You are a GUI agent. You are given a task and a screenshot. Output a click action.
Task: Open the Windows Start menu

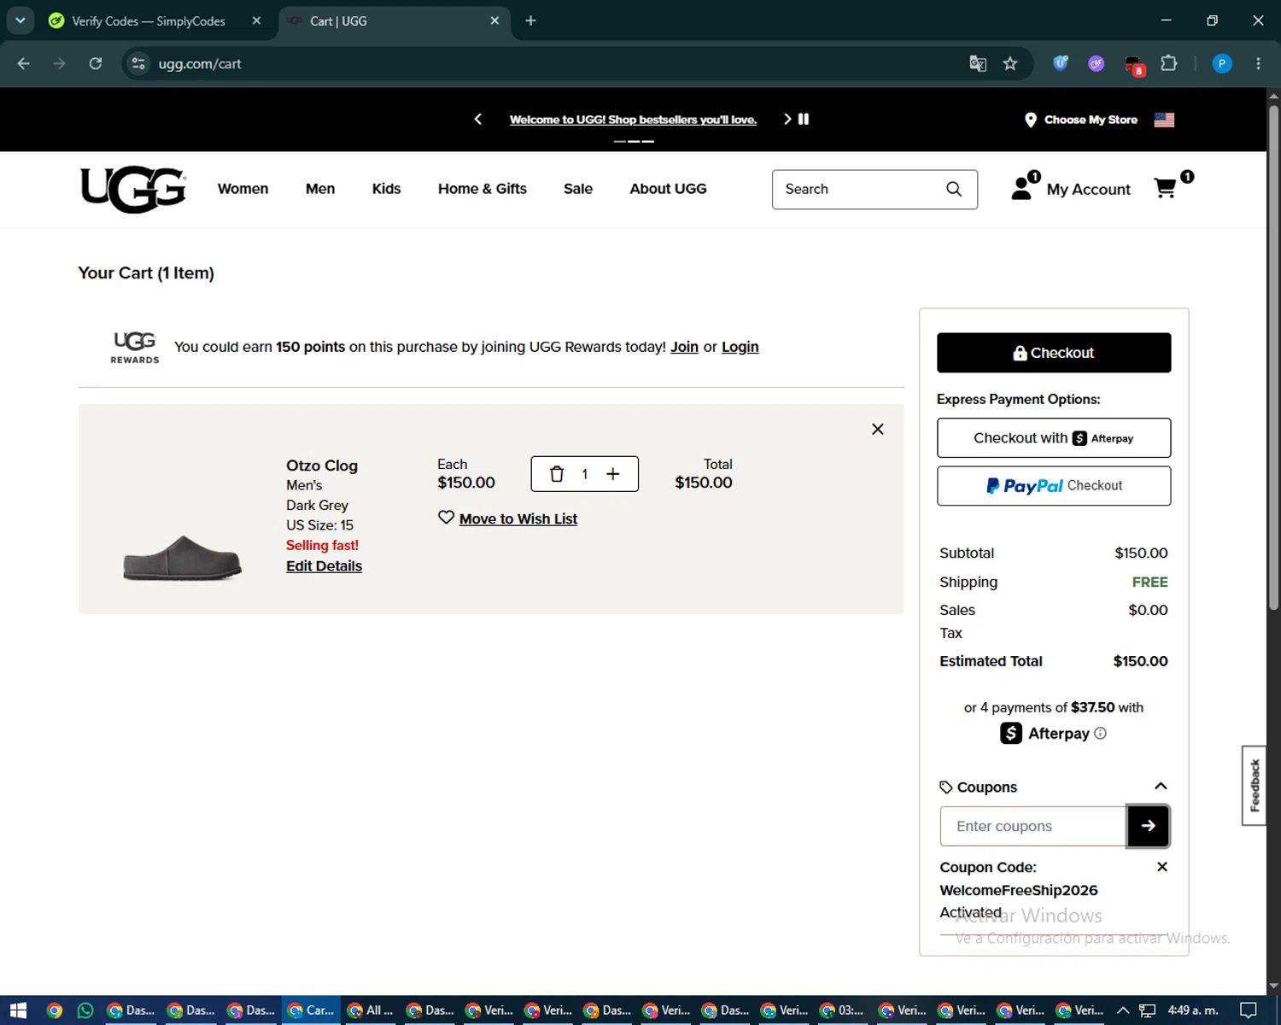(18, 1010)
